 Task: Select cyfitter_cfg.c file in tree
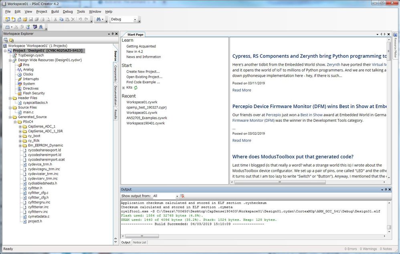click(x=38, y=193)
